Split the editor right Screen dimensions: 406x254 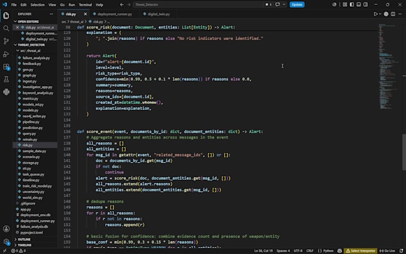point(393,14)
